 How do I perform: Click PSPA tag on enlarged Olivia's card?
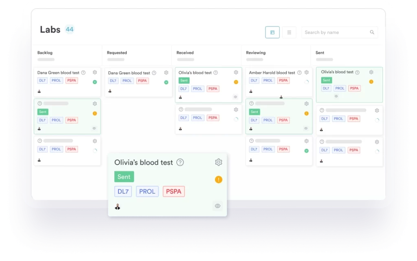pyautogui.click(x=174, y=192)
